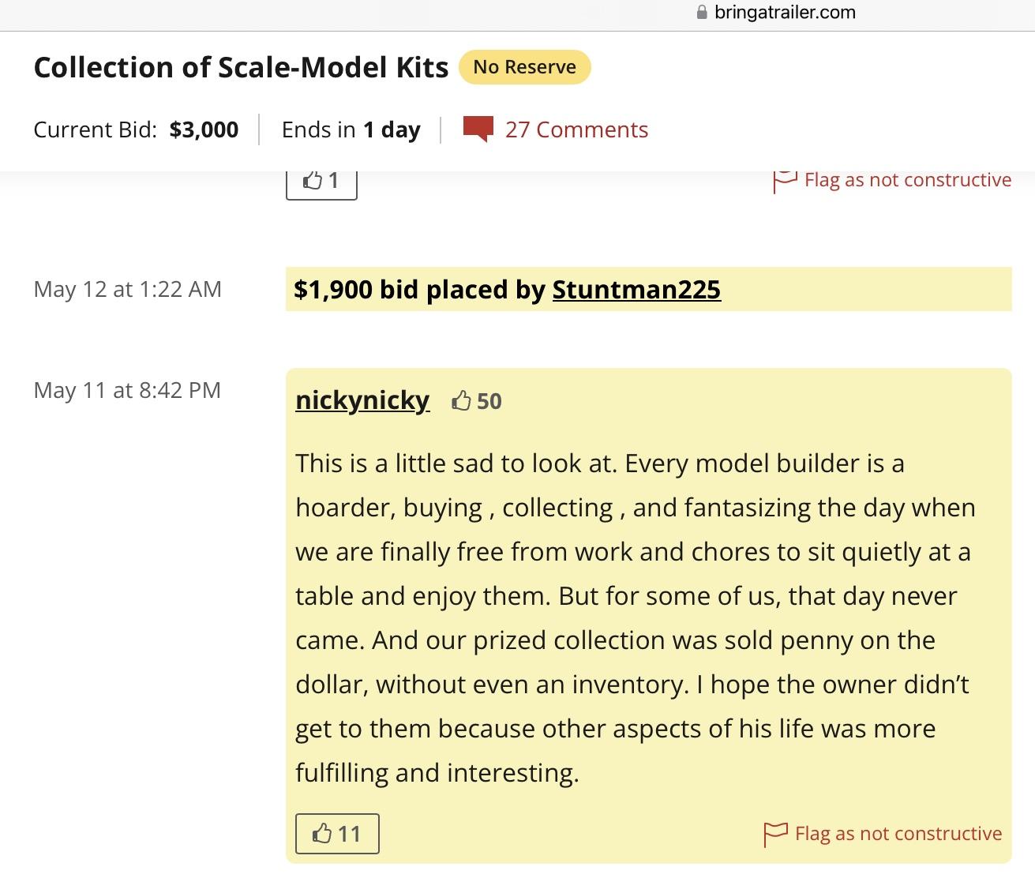The height and width of the screenshot is (893, 1035).
Task: Visit nickynicky's user profile
Action: click(362, 400)
